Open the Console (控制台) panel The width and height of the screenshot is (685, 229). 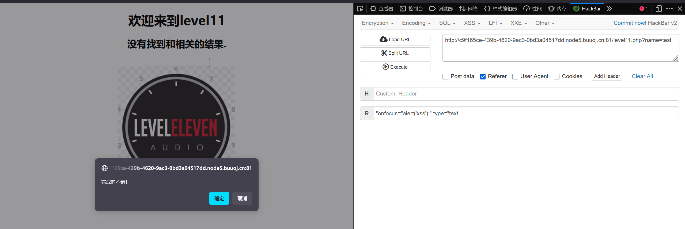coord(411,9)
